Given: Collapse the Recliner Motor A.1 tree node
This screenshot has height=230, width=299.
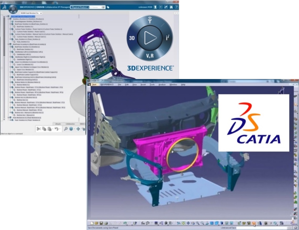Looking at the screenshot, I should (x=10, y=82).
